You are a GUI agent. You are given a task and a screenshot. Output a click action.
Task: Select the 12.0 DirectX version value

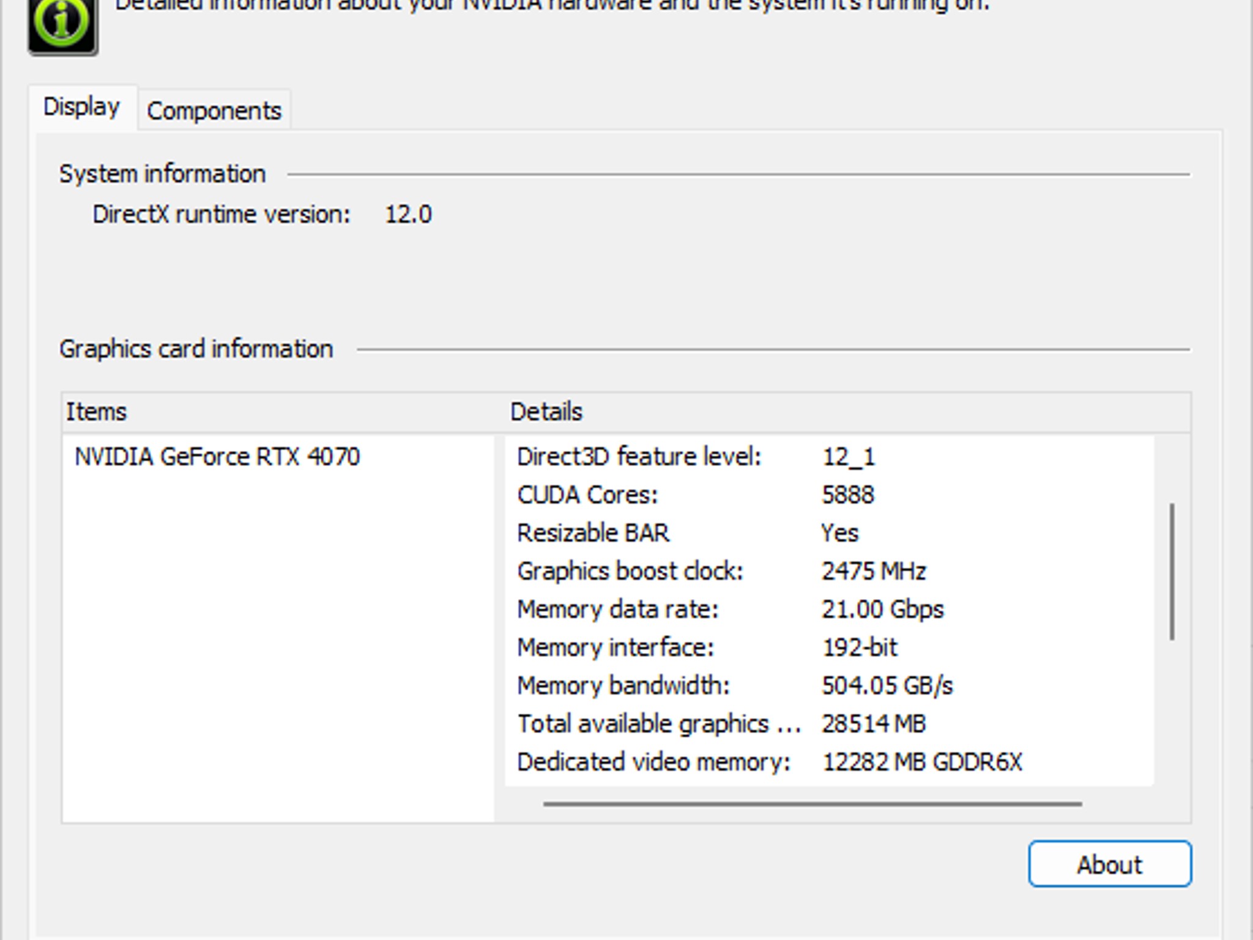tap(408, 215)
